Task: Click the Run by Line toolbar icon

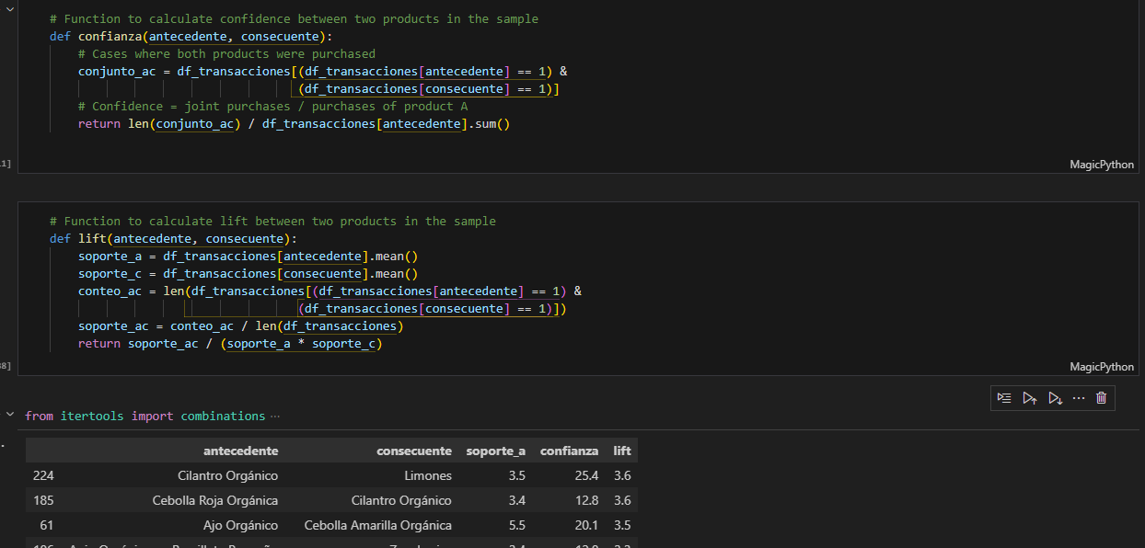Action: coord(1004,398)
